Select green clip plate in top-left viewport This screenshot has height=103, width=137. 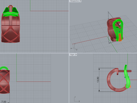click(x=11, y=12)
